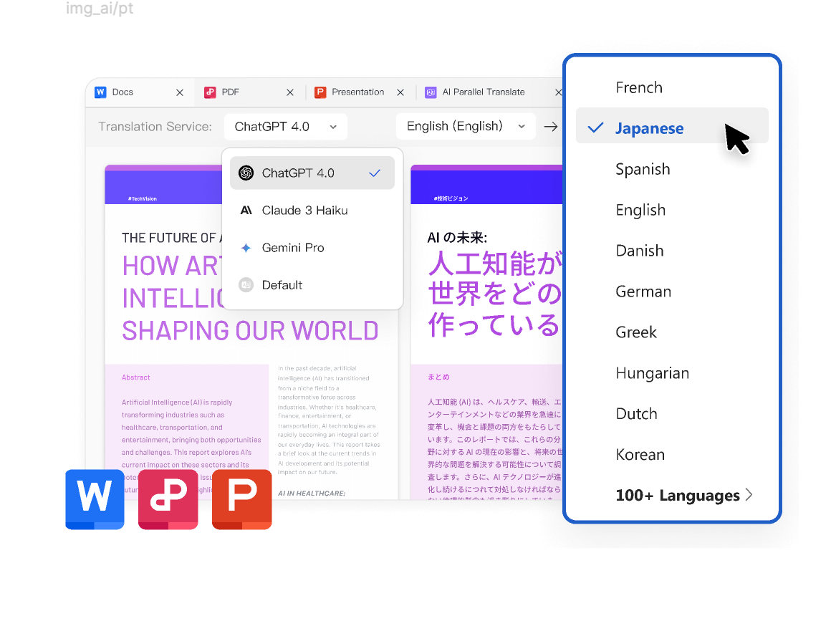Expand the 100+ Languages chevron

point(749,495)
